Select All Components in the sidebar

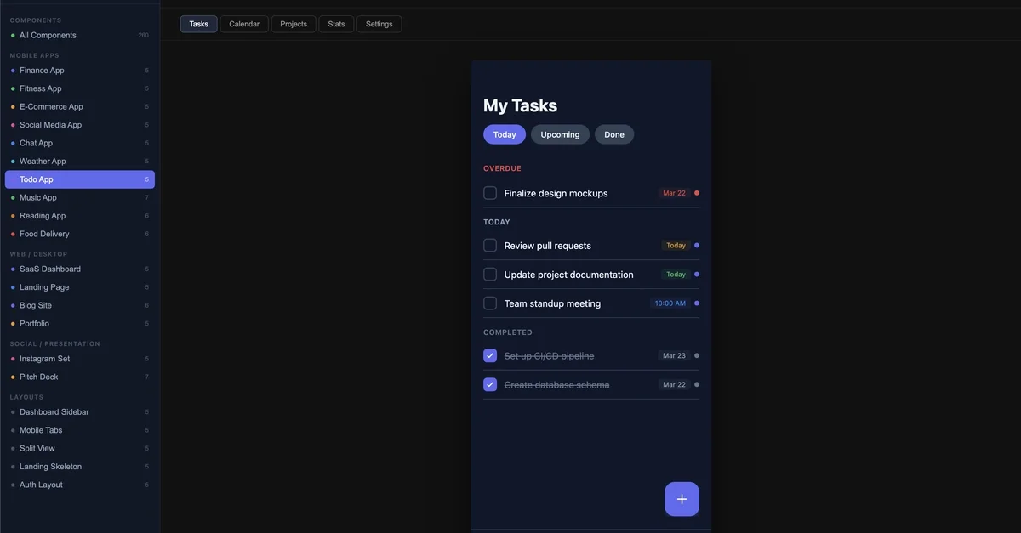pos(48,35)
